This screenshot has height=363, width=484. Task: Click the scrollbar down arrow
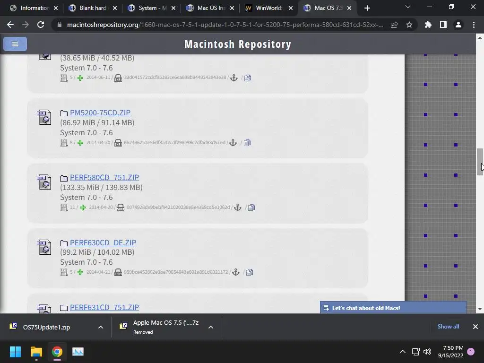[x=480, y=309]
